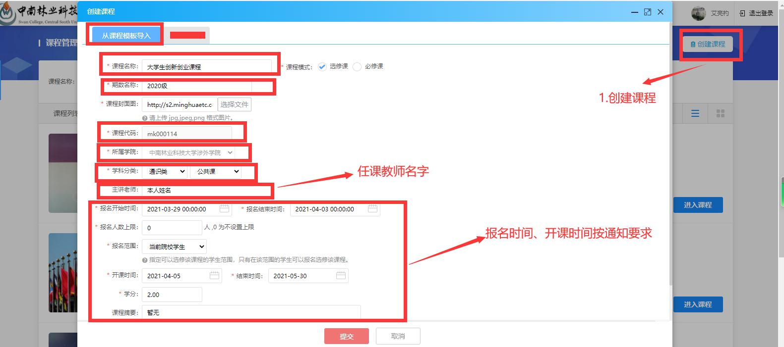Click the 提交 submit button
The height and width of the screenshot is (347, 784).
pos(346,336)
